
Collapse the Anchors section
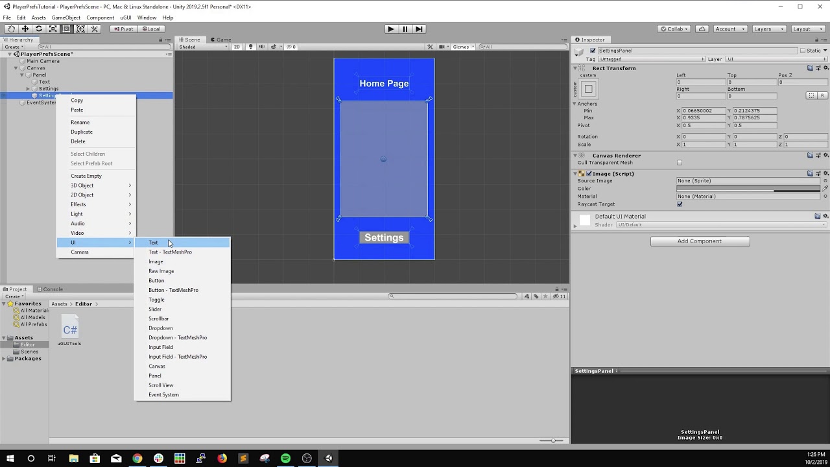click(575, 104)
